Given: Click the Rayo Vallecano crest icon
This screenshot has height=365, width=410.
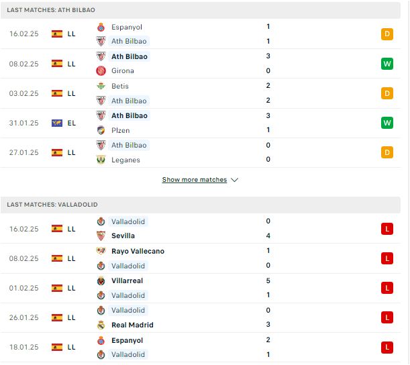Looking at the screenshot, I should point(101,251).
